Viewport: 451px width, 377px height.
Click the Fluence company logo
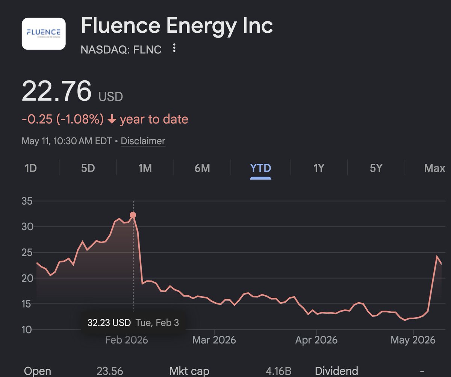(44, 33)
